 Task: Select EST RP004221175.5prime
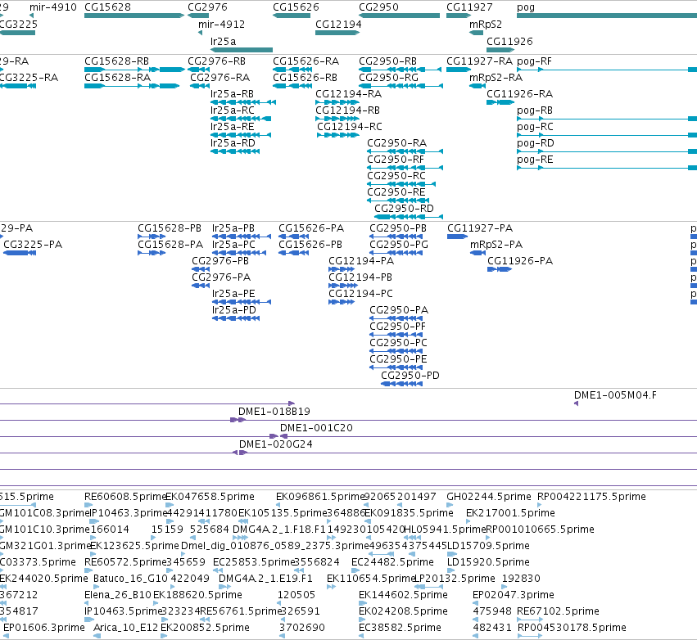(540, 504)
